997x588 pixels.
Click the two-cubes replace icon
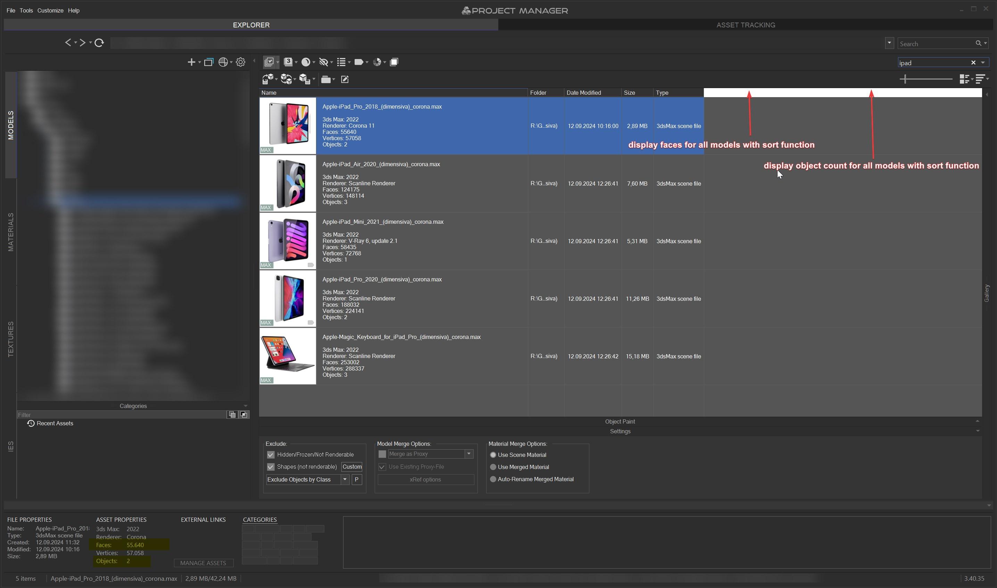[286, 79]
